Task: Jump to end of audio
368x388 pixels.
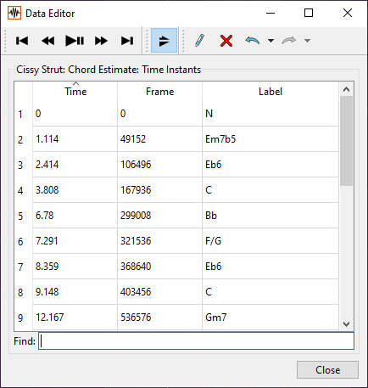Action: [x=127, y=41]
